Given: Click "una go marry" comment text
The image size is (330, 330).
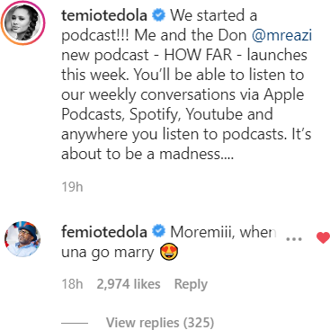Looking at the screenshot, I should (107, 253).
